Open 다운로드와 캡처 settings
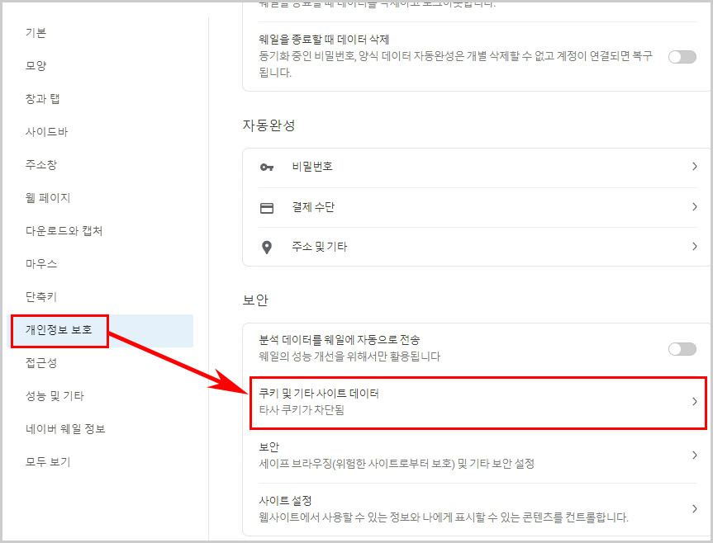Viewport: 713px width, 543px height. (64, 231)
